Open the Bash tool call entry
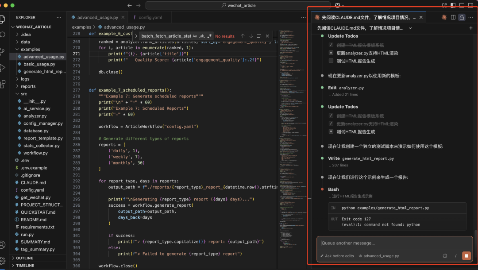 point(333,189)
